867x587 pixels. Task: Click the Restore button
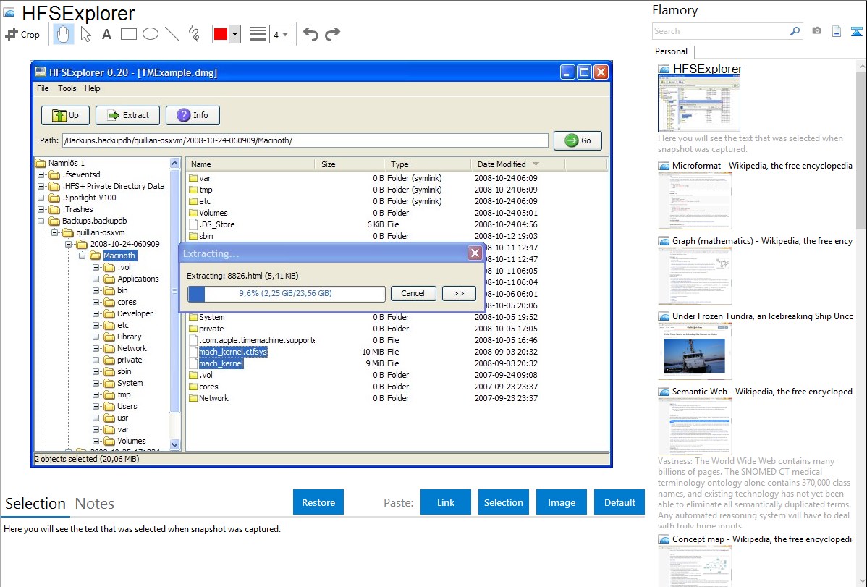tap(318, 502)
